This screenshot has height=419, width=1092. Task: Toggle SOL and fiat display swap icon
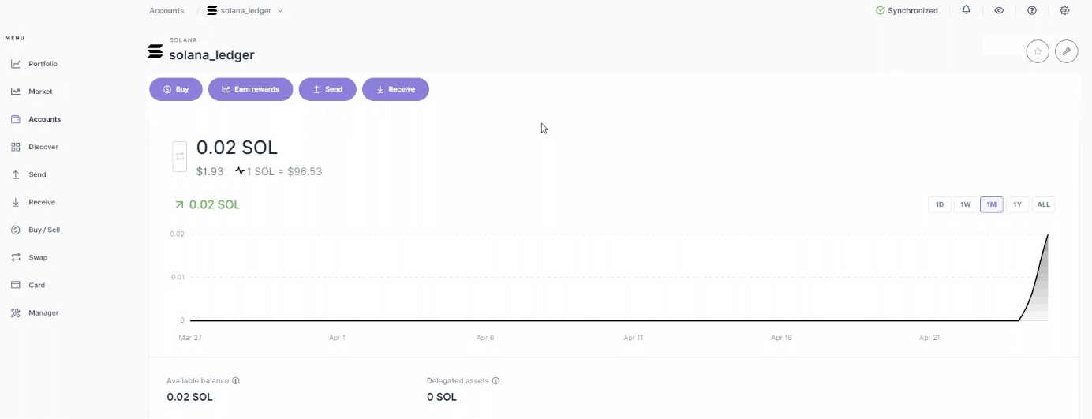point(179,156)
